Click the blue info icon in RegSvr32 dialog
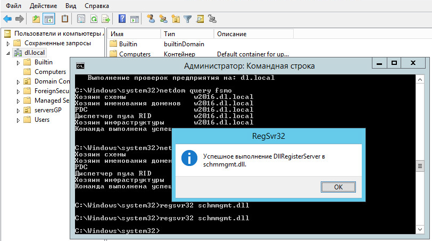This screenshot has width=432, height=241. click(189, 158)
